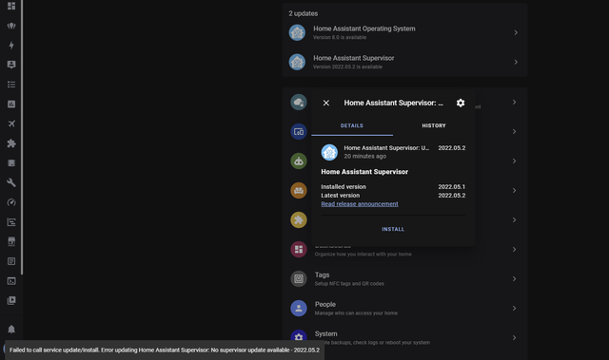The height and width of the screenshot is (360, 609).
Task: Click the yellow puzzle add-ons icon
Action: pos(299,220)
